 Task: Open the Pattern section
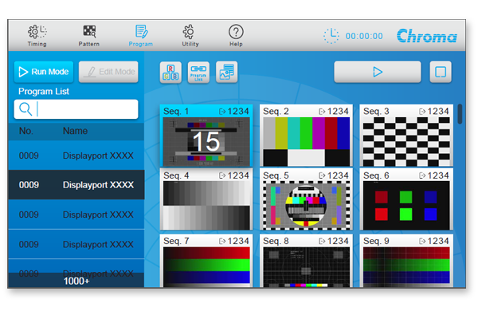pyautogui.click(x=89, y=36)
